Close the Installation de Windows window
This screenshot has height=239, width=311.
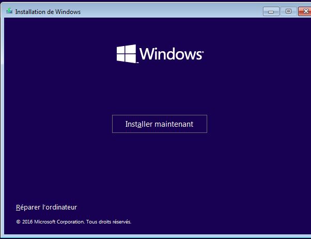click(305, 11)
